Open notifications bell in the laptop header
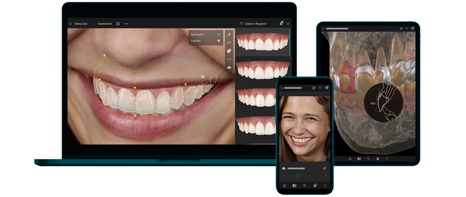The width and height of the screenshot is (466, 197). 281,24
